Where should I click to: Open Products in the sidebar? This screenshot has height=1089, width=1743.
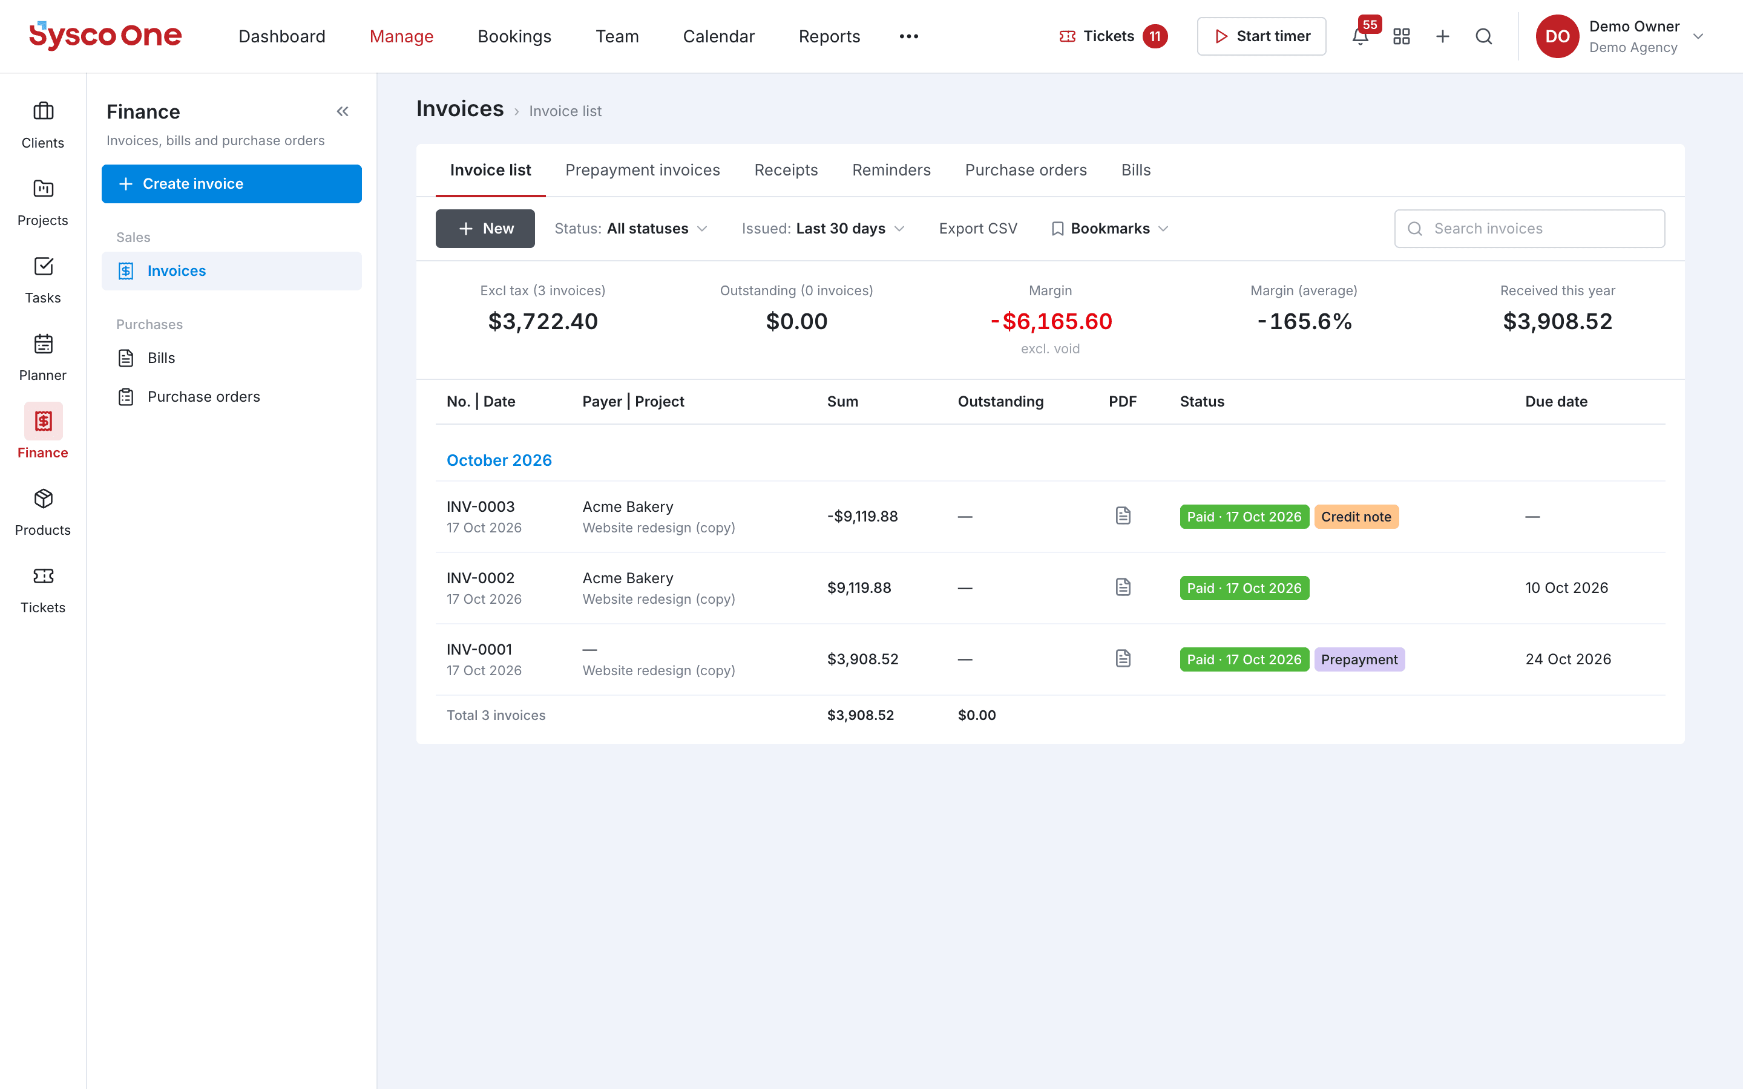click(43, 513)
